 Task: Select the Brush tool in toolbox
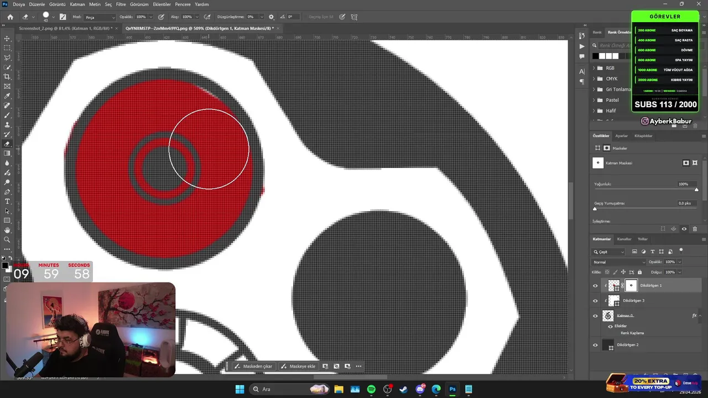7,115
